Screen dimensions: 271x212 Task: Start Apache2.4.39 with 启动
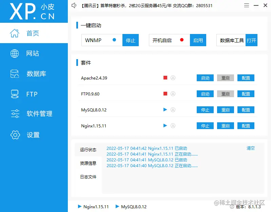pos(205,78)
